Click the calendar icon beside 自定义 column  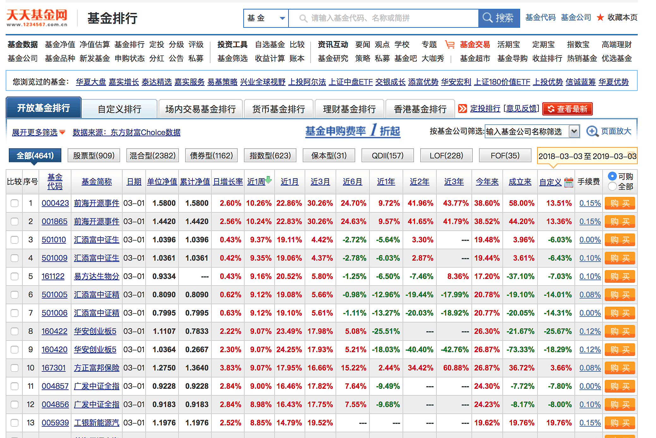point(568,182)
